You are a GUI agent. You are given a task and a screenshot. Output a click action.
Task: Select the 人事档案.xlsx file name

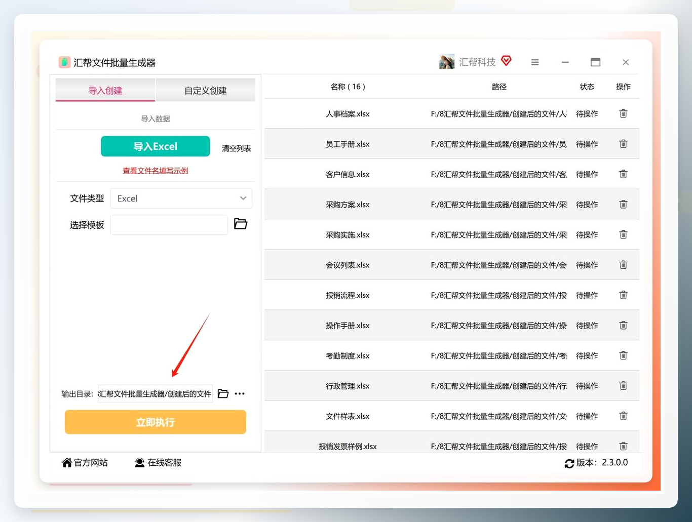coord(348,114)
